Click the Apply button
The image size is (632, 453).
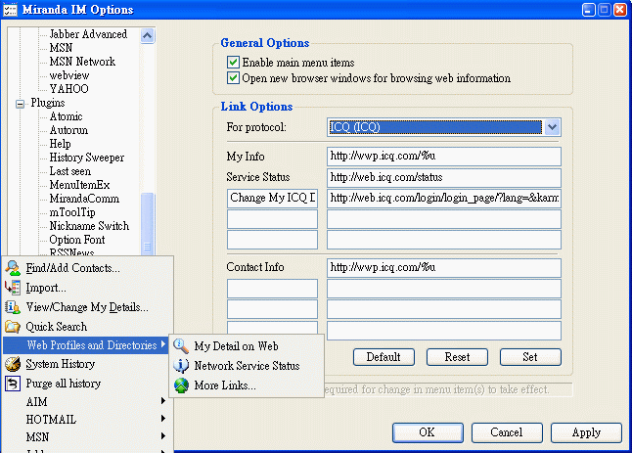[x=586, y=432]
